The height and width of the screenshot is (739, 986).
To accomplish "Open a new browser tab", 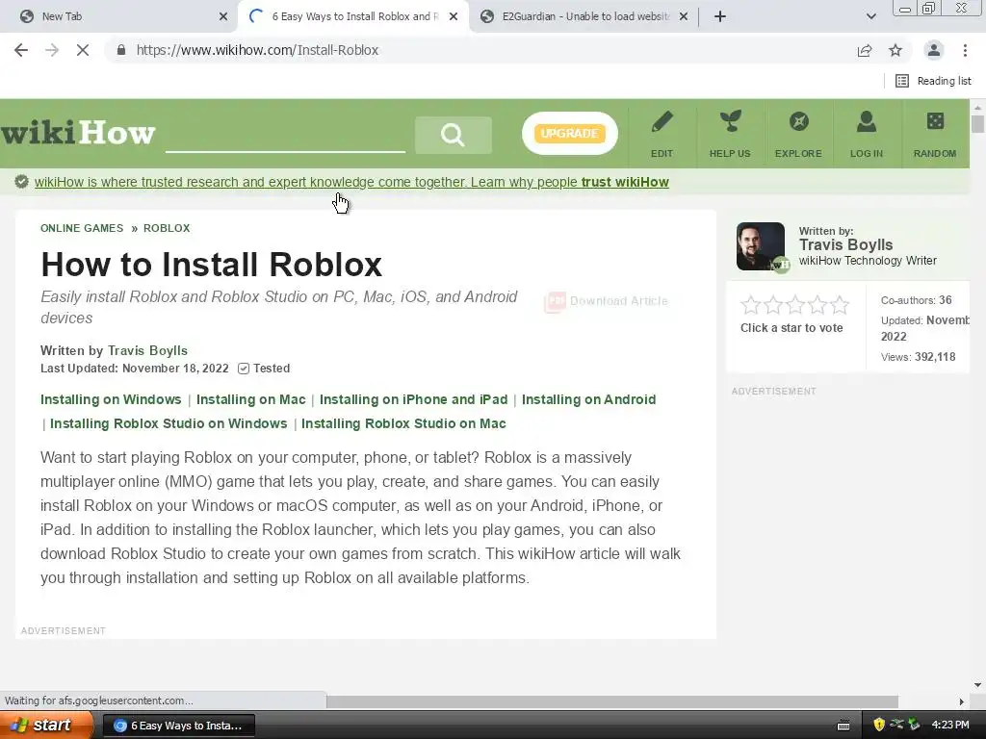I will pyautogui.click(x=720, y=16).
